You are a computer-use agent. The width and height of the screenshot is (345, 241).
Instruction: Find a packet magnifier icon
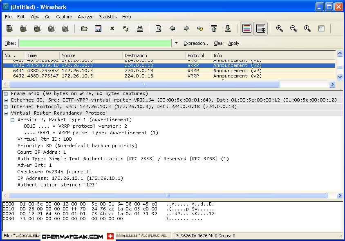click(x=159, y=29)
